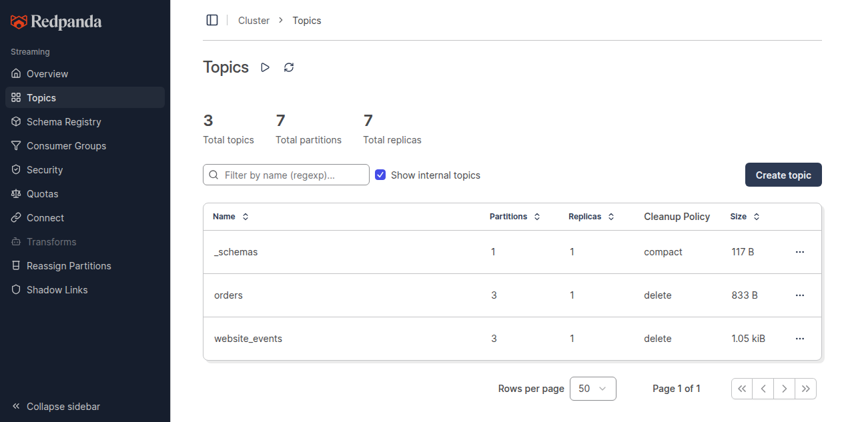Open the three-dots menu for _schemas row
The height and width of the screenshot is (422, 854).
800,252
